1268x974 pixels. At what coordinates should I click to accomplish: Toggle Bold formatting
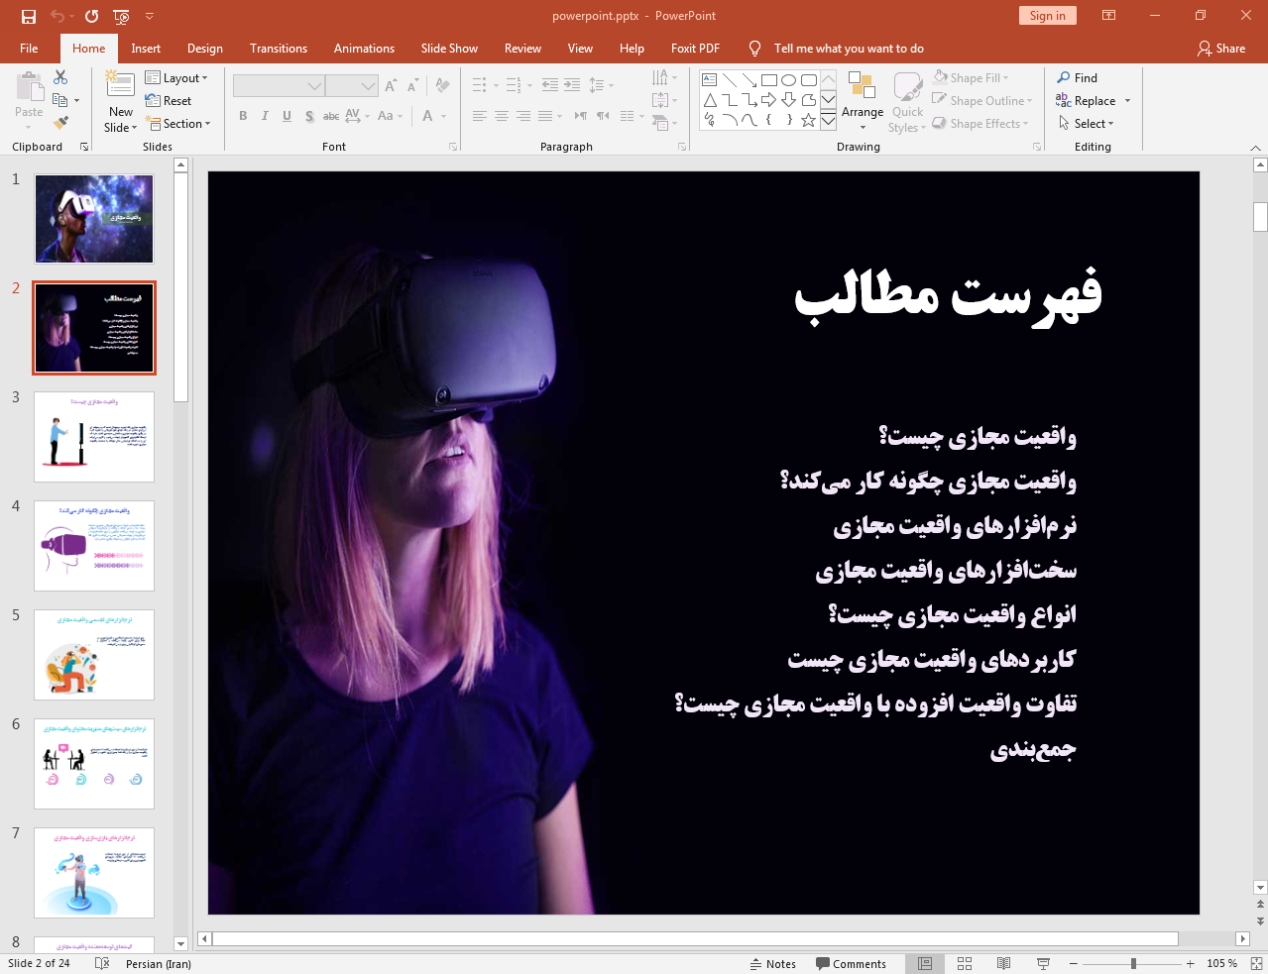click(243, 116)
